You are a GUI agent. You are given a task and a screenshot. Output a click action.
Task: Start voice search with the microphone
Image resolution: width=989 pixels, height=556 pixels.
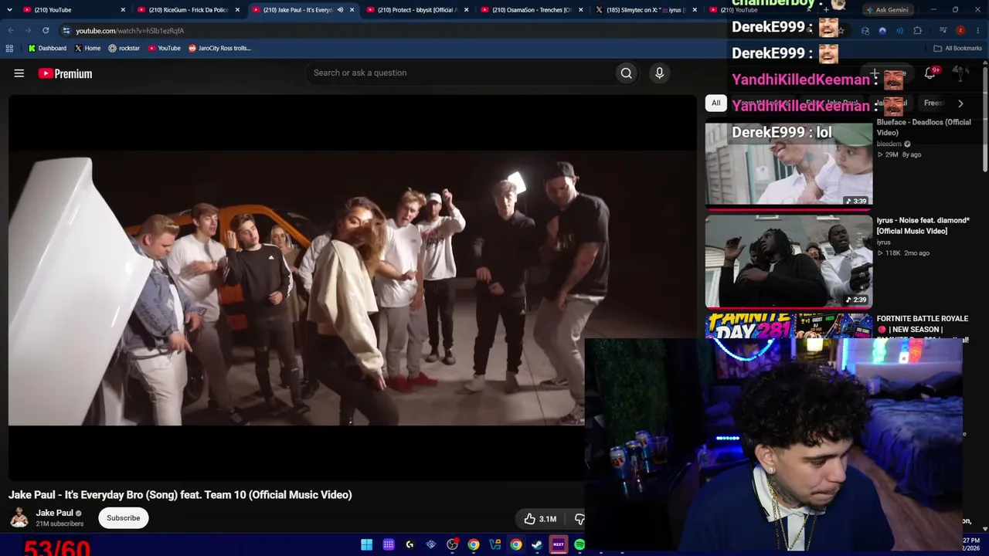tap(659, 73)
